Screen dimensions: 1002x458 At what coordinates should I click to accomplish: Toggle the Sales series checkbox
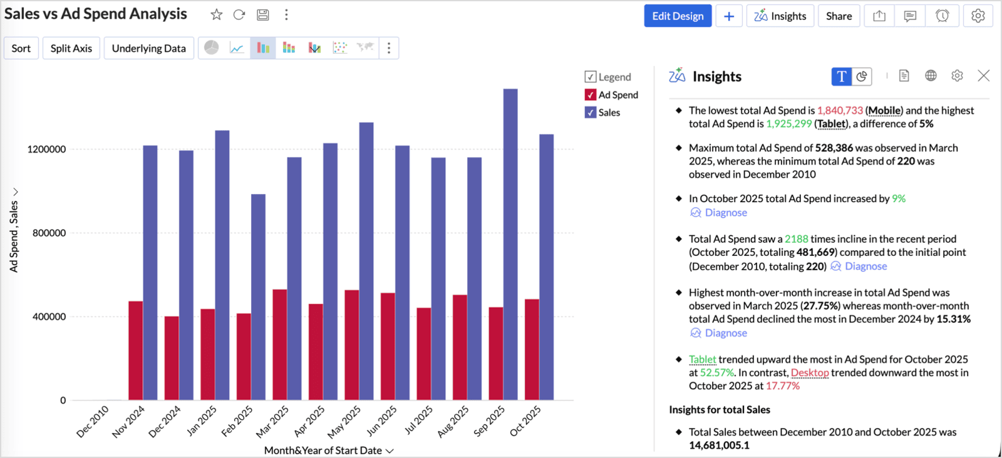click(590, 113)
